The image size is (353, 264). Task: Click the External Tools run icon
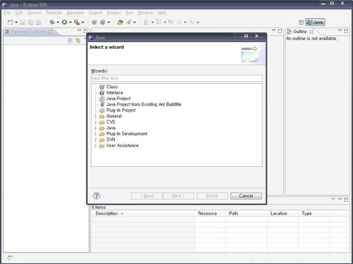[77, 22]
